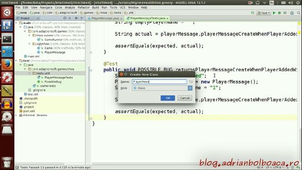
Task: Close the PlayerMessage.java tab
Action: tap(121, 18)
